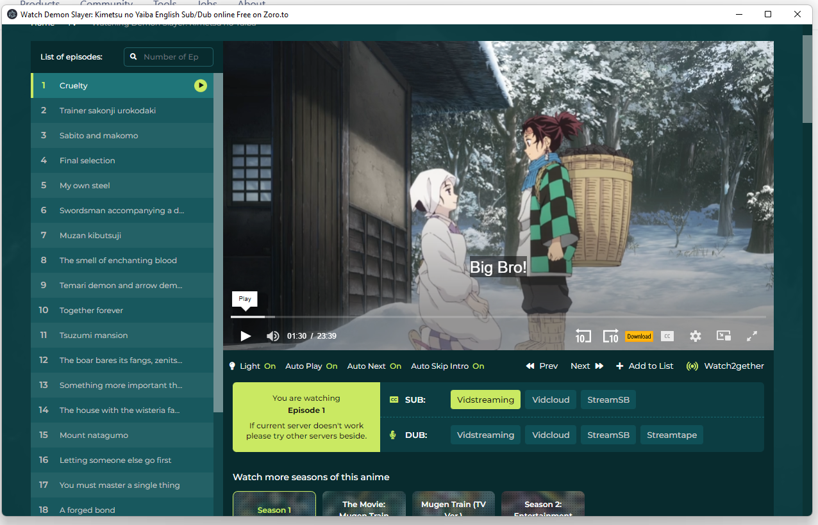Open episode 9 Temari demon
Screen dimensions: 818x525
click(x=122, y=286)
